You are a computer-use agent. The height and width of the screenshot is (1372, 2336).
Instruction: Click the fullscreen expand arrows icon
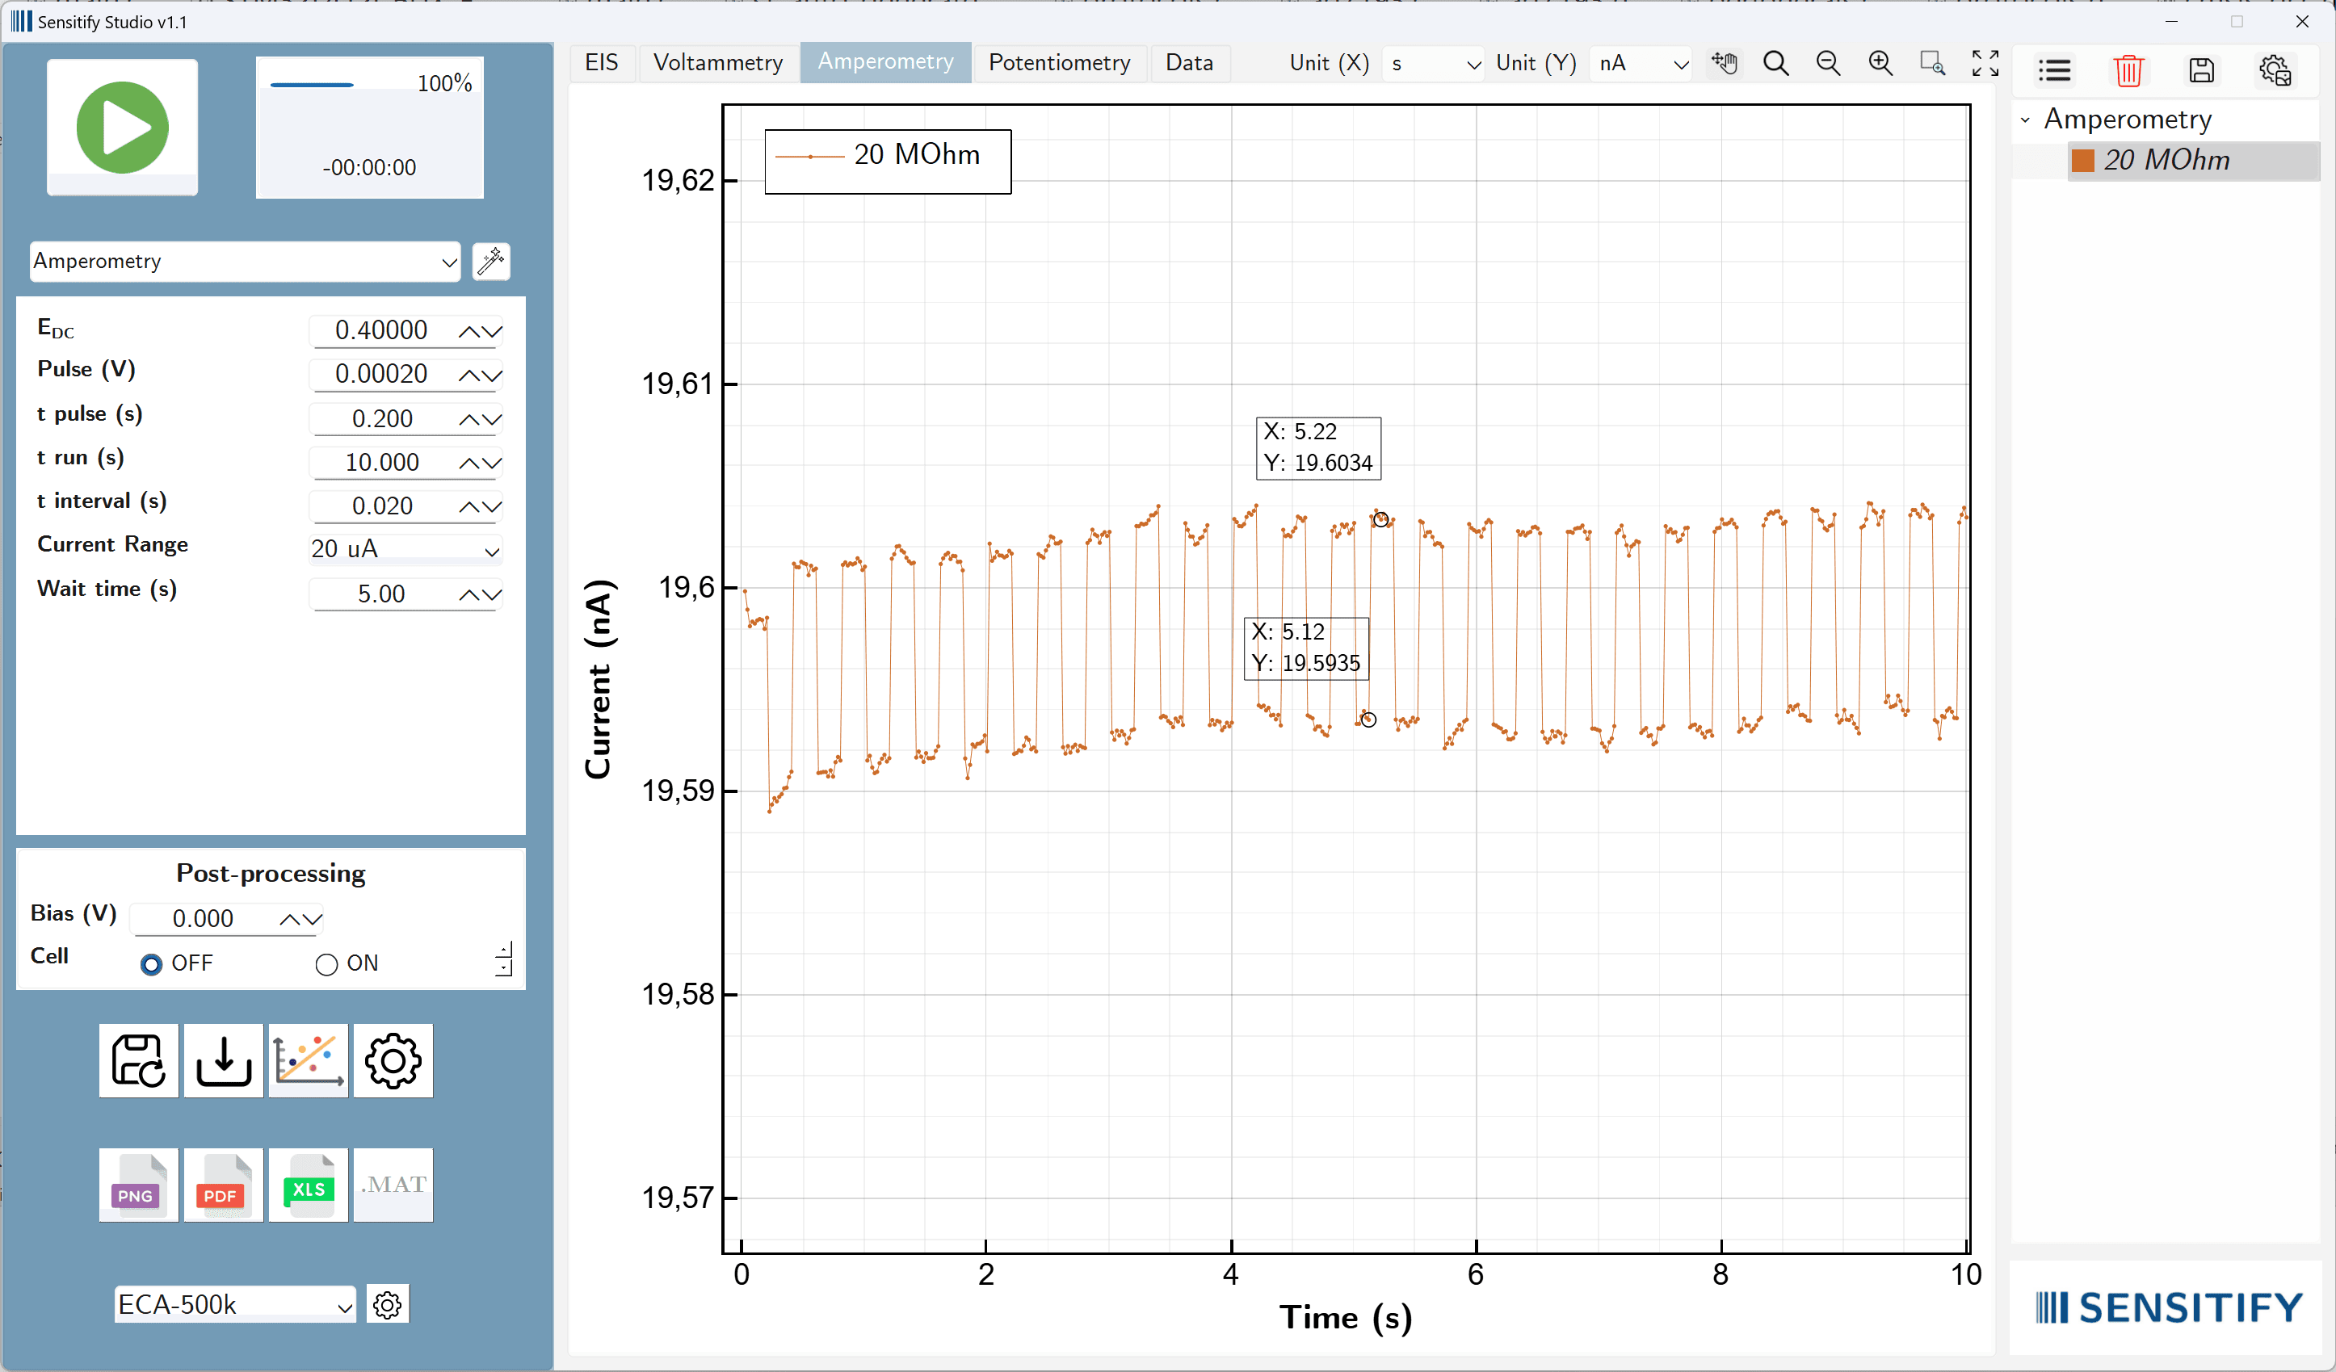tap(1985, 63)
